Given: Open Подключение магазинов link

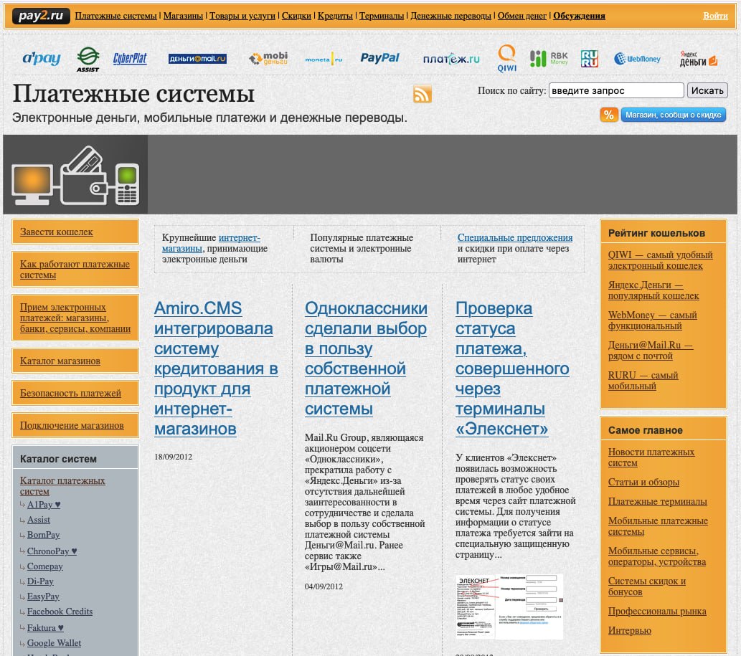Looking at the screenshot, I should click(x=72, y=426).
